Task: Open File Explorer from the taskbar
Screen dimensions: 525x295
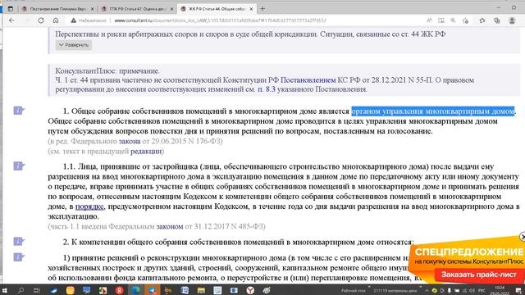Action: pyautogui.click(x=201, y=290)
